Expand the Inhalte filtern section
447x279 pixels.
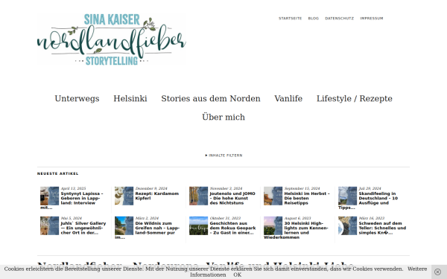pyautogui.click(x=223, y=155)
